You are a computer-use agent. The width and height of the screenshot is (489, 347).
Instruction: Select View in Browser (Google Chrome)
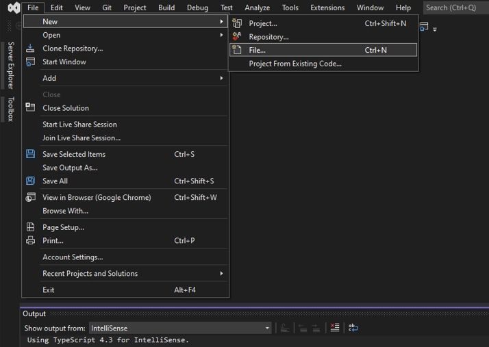[x=125, y=197]
